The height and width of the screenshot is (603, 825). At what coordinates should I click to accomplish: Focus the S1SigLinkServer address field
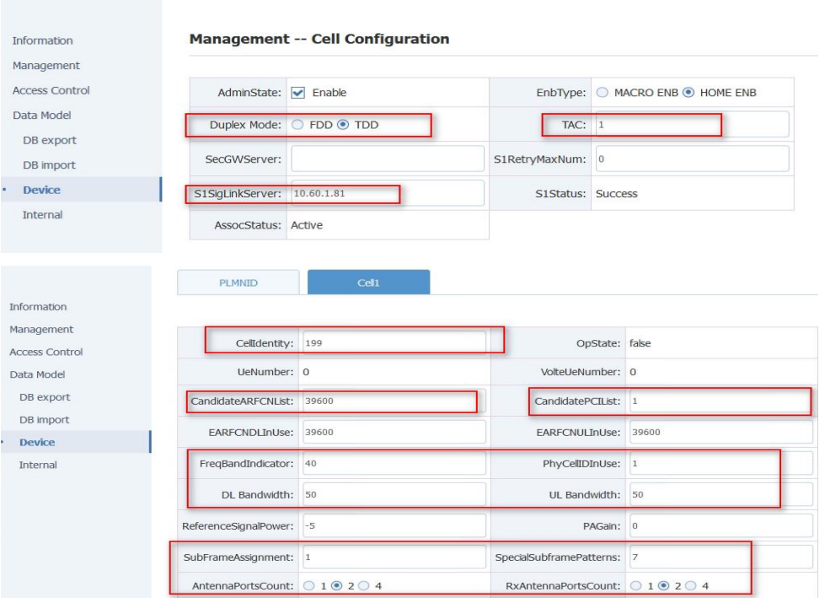[386, 193]
